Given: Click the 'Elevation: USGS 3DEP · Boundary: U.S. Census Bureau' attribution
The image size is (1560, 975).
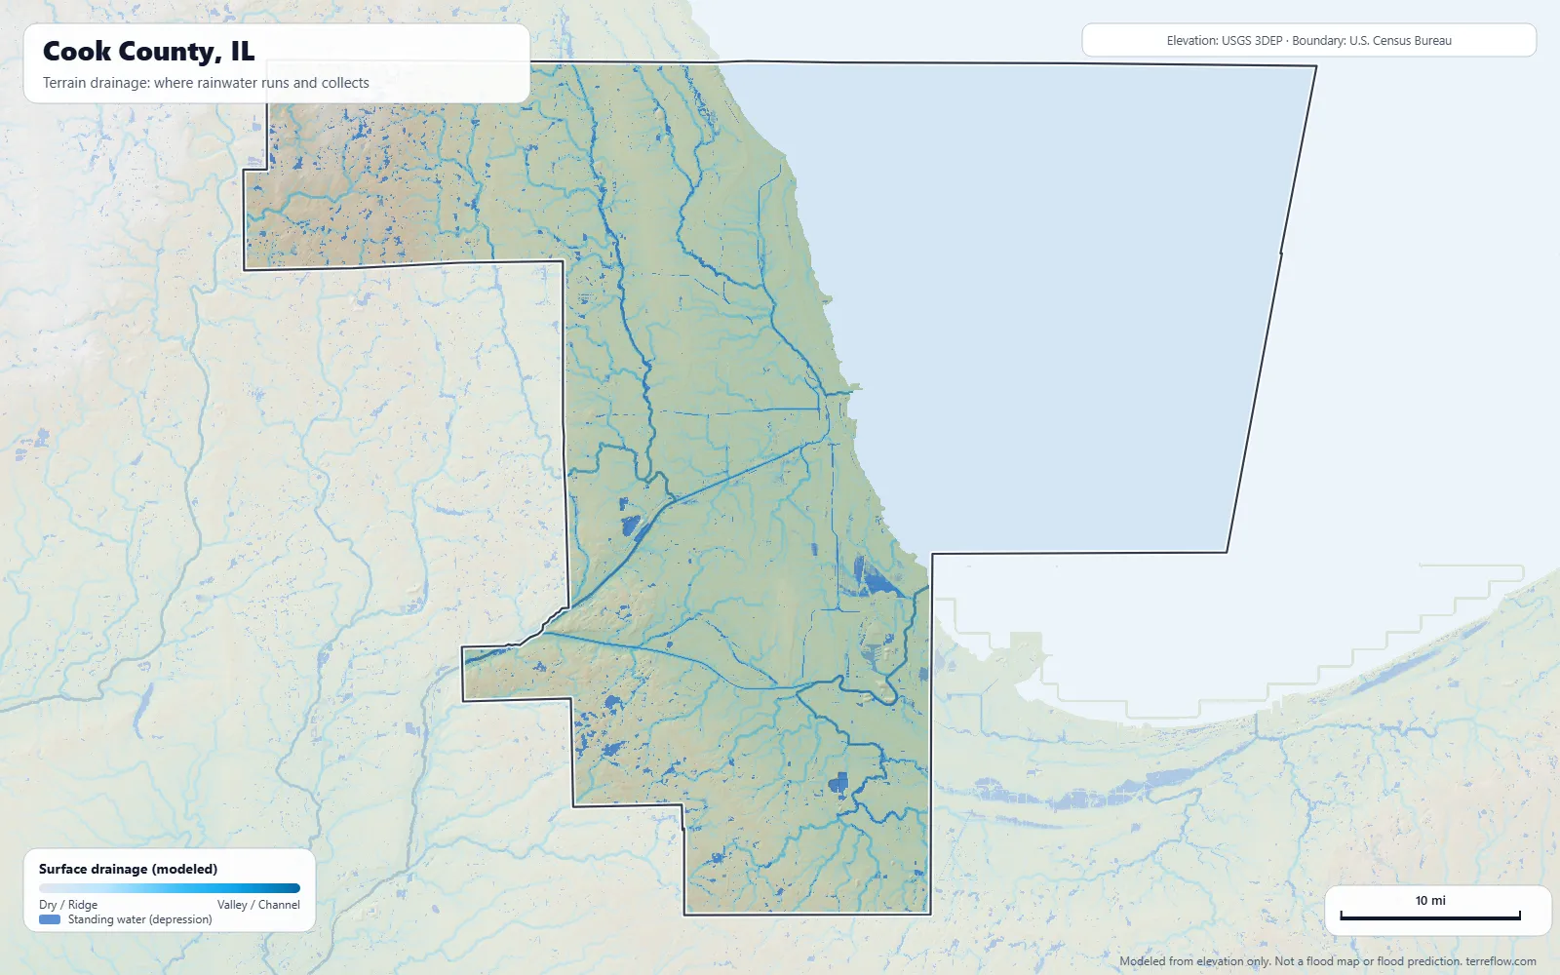Looking at the screenshot, I should [x=1308, y=41].
